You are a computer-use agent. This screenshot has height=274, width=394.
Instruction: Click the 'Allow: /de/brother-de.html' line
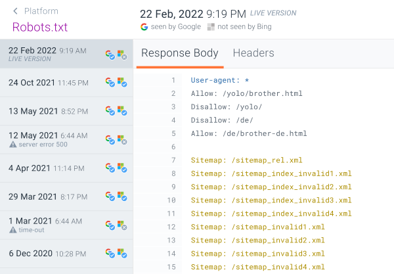(249, 133)
